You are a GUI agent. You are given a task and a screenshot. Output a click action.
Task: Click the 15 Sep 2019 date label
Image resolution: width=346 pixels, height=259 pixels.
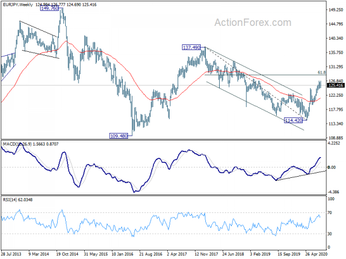[x=289, y=254]
